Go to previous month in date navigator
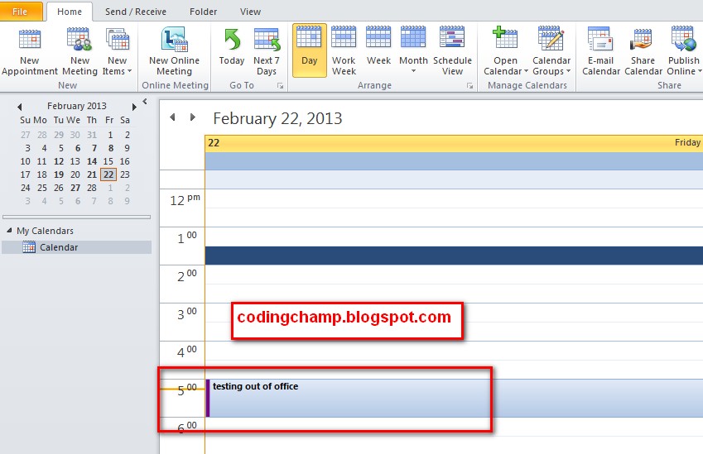 tap(19, 107)
